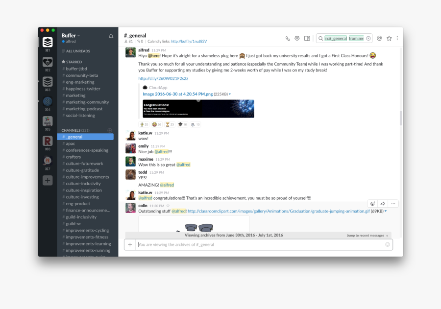
Task: Switch to the first Buffer workspace icon
Action: click(48, 42)
